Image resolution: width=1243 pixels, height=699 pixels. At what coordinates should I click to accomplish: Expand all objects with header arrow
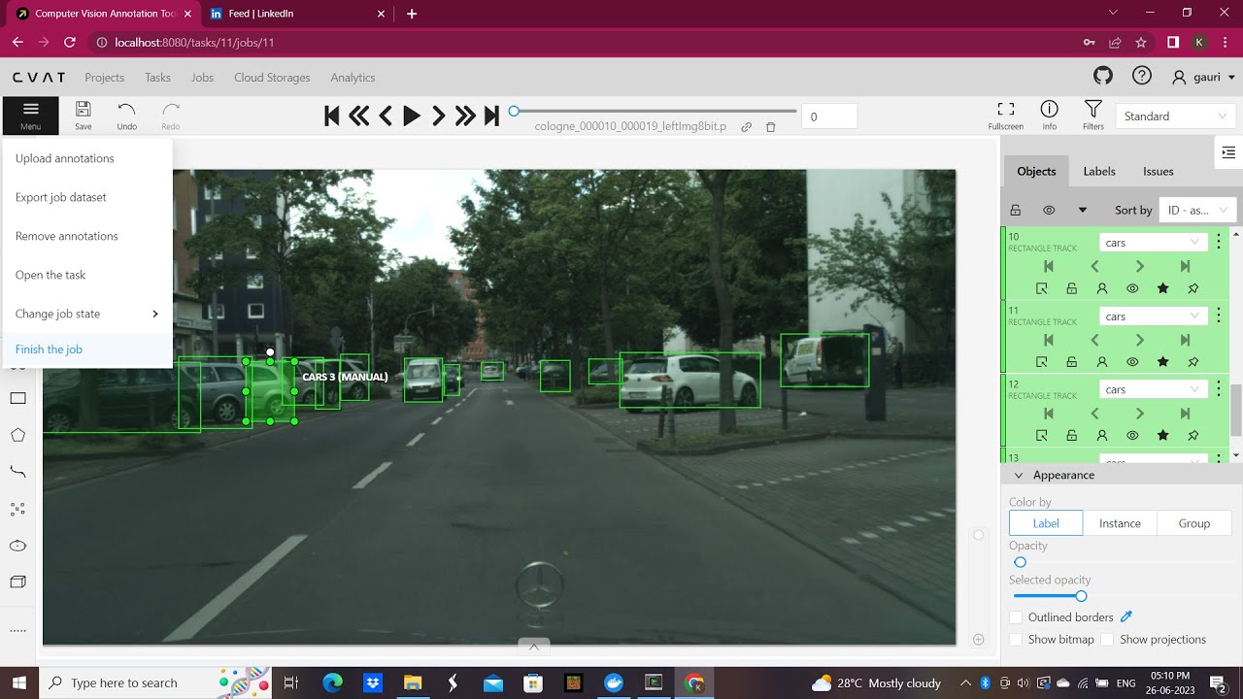click(1082, 210)
